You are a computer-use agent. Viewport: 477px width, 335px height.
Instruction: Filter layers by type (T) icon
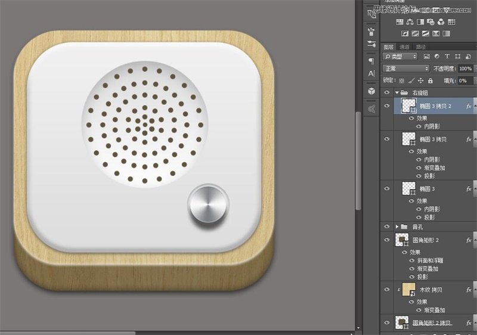click(447, 56)
